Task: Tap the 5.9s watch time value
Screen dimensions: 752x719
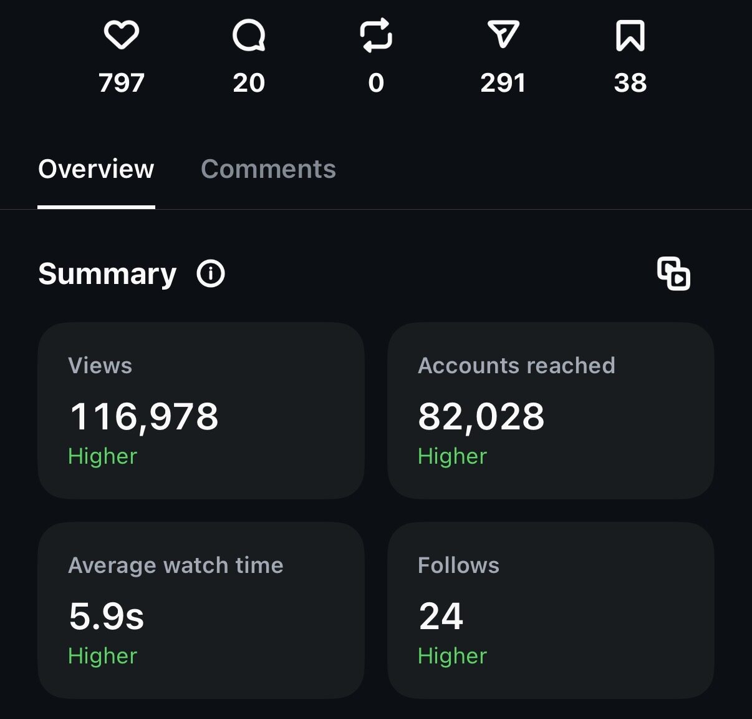Action: 107,616
